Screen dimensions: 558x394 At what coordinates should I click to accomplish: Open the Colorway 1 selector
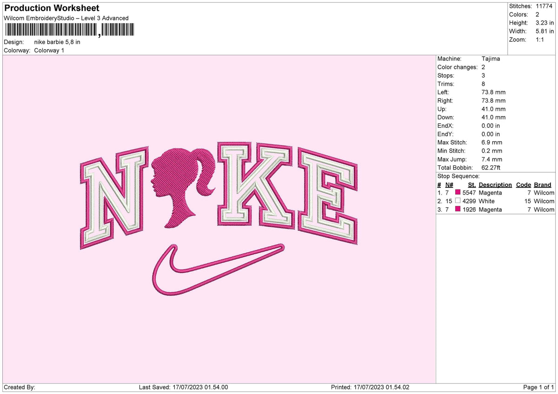(49, 51)
